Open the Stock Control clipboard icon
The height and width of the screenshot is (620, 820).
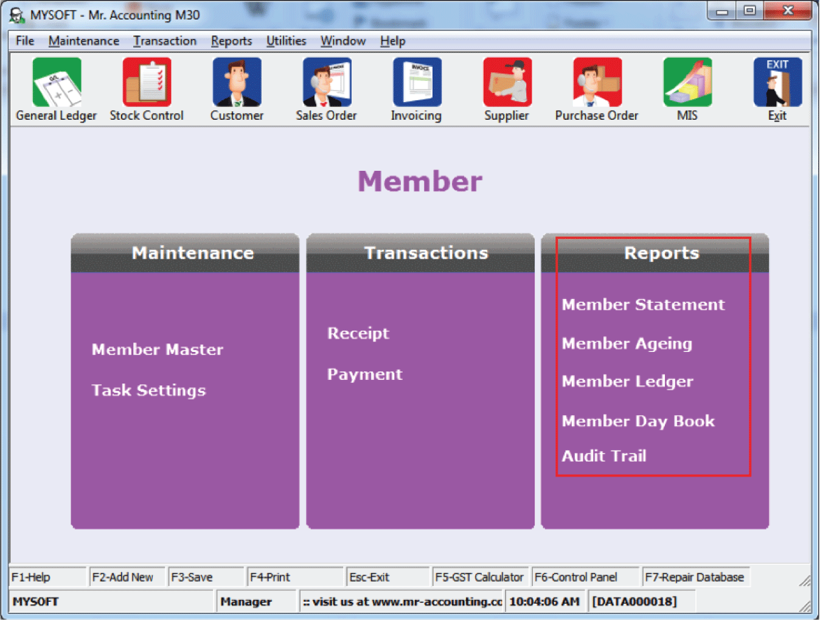pos(147,82)
